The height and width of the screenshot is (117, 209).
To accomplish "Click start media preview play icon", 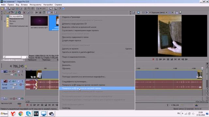I will tap(37, 12).
